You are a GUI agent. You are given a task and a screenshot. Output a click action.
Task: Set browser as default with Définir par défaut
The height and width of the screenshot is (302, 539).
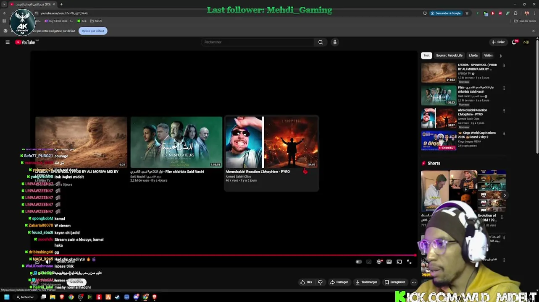coord(93,31)
